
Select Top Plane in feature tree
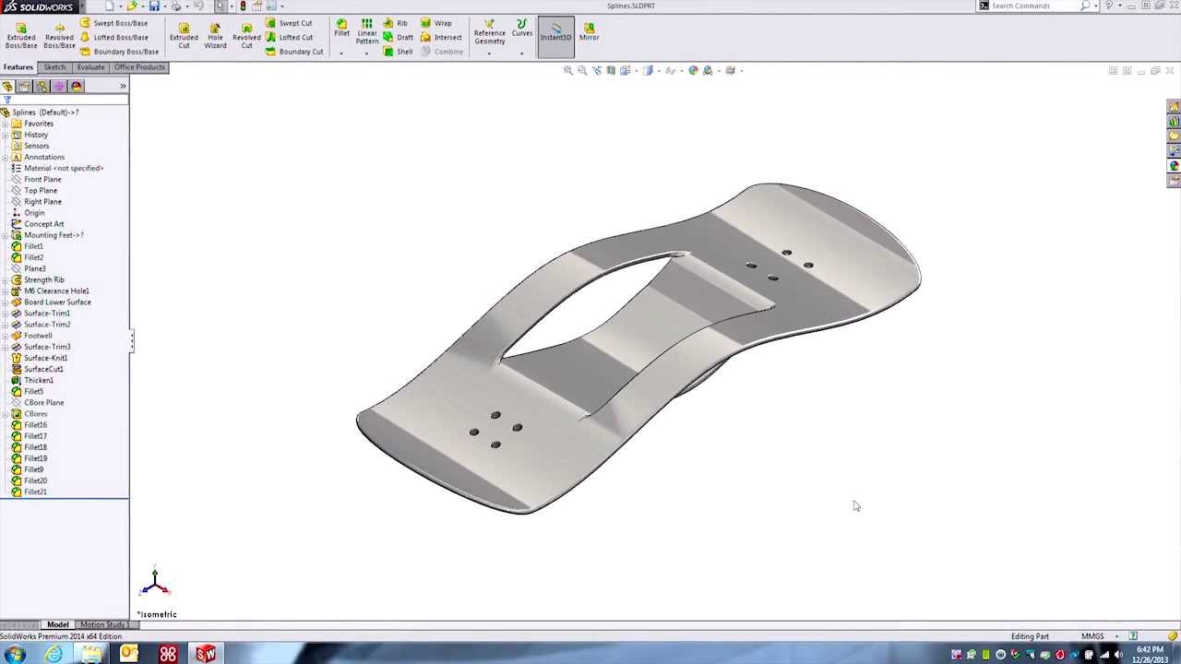pos(41,191)
